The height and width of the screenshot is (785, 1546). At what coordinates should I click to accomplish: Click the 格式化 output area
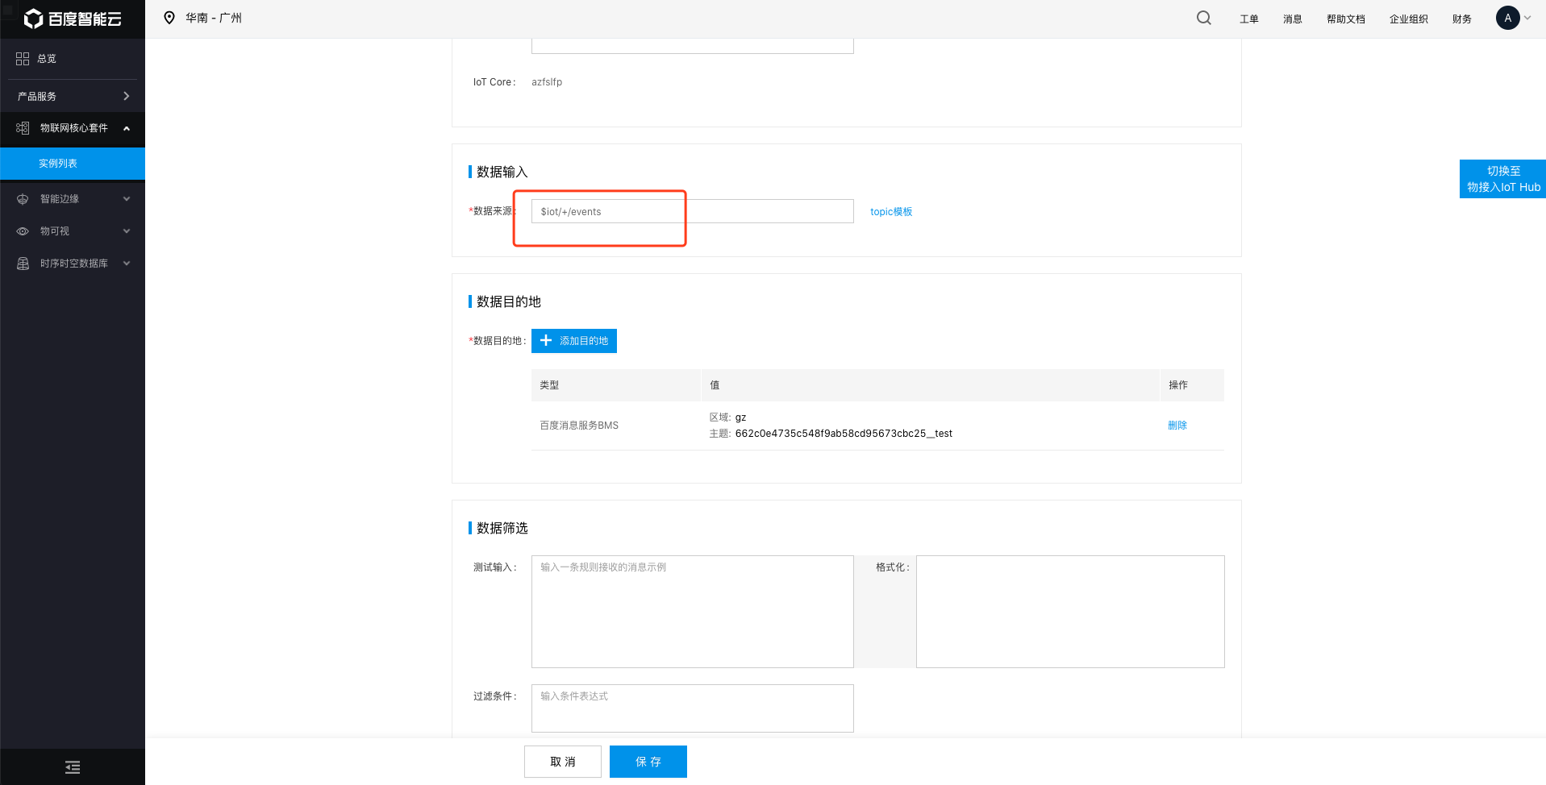[x=1070, y=612]
